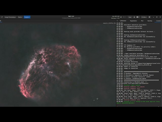
Task: Open the hamburger main menu icon
Action: point(149,17)
